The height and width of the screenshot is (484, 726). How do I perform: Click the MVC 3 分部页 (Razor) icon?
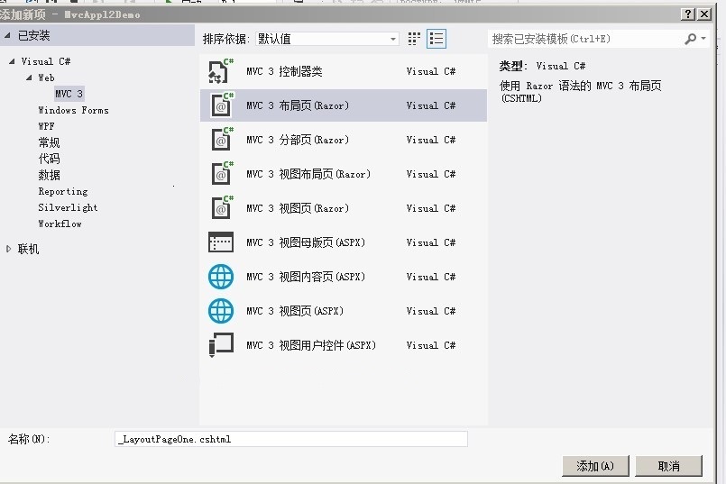[x=221, y=140]
